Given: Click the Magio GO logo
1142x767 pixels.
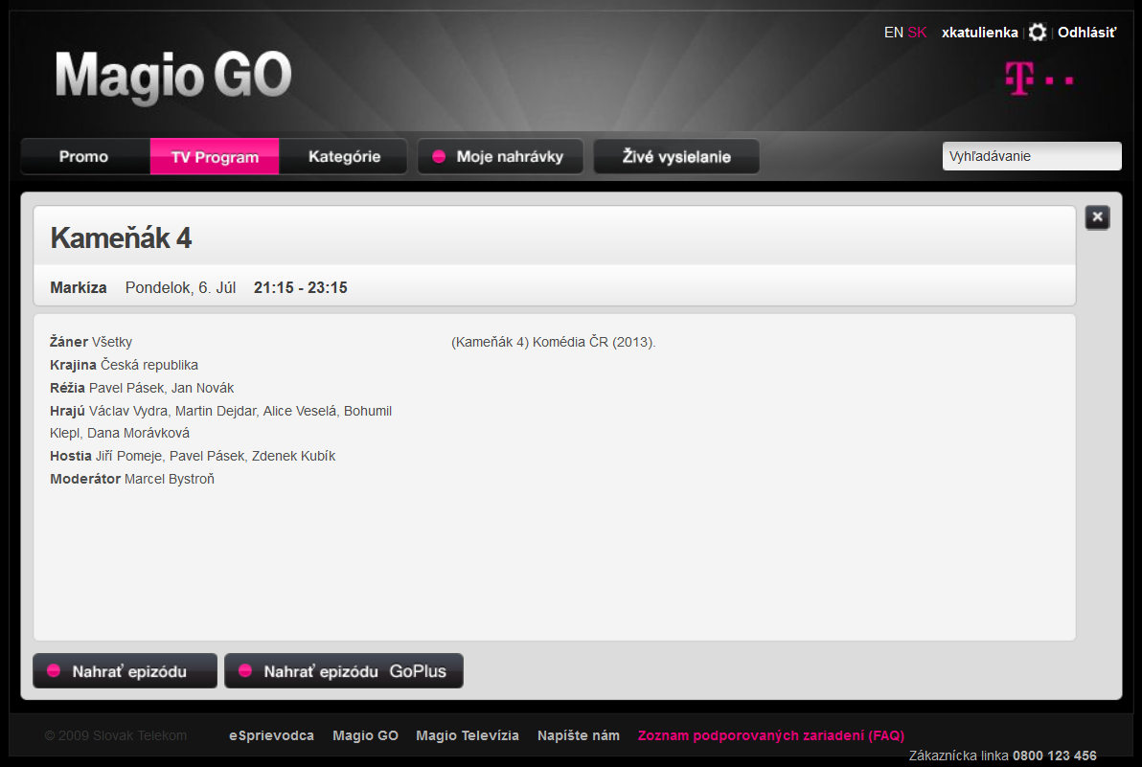Looking at the screenshot, I should [173, 76].
